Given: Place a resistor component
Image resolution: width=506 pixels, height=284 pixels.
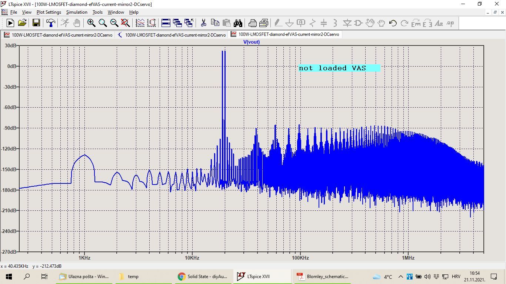Looking at the screenshot, I should tap(312, 23).
